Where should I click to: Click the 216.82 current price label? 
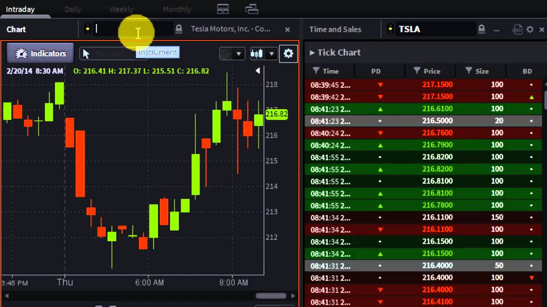276,114
